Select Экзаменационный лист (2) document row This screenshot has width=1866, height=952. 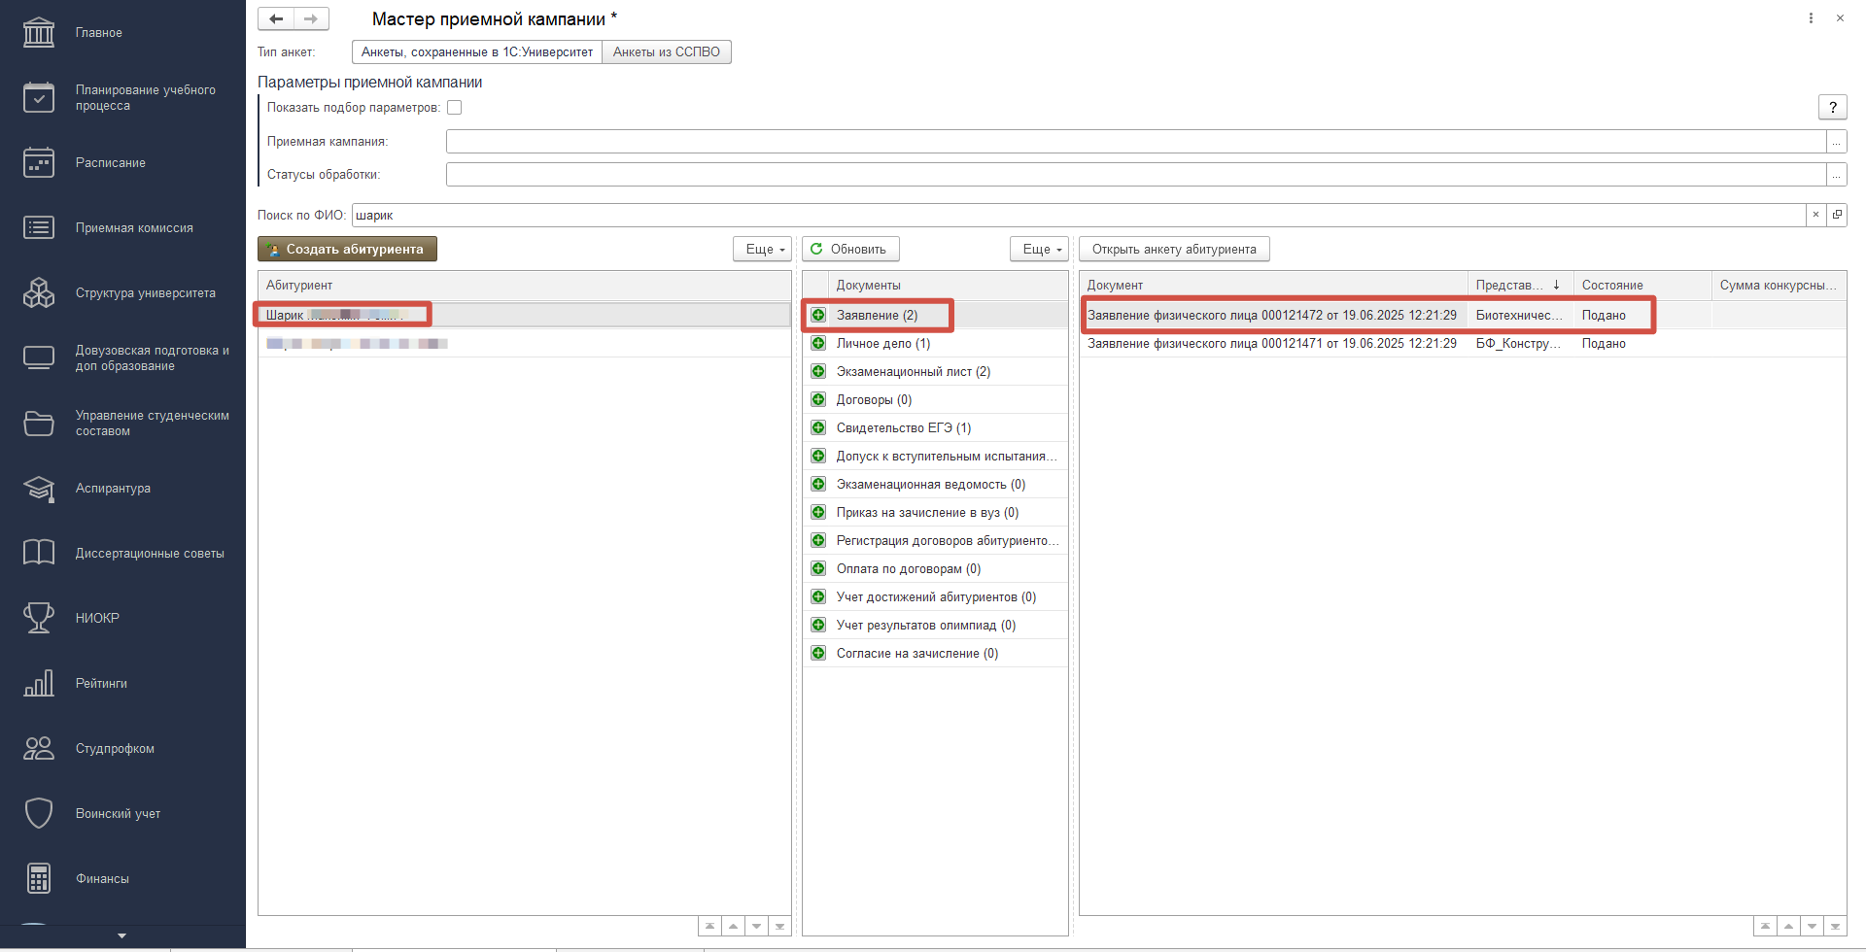(913, 371)
